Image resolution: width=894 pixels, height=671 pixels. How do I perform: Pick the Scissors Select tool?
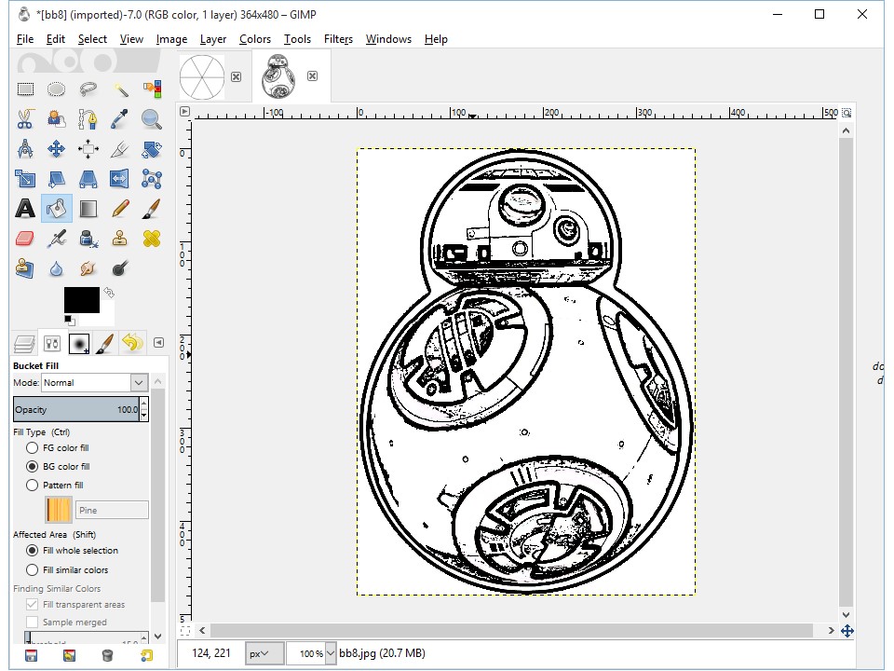pyautogui.click(x=25, y=119)
